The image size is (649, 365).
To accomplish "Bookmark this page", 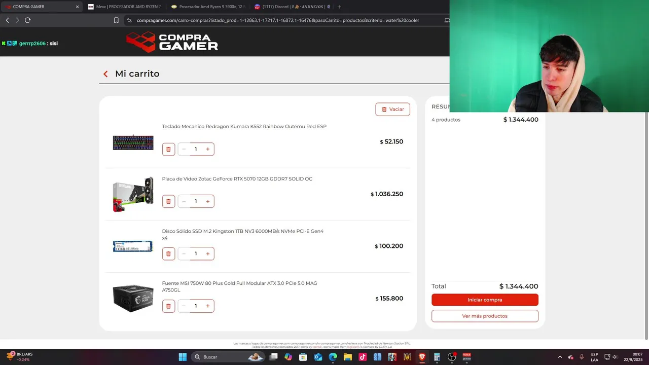I will (x=116, y=20).
